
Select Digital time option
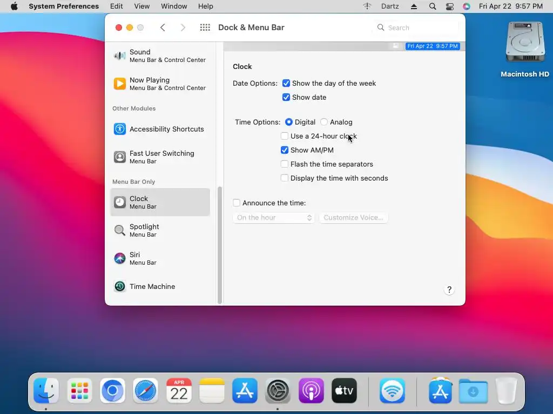(x=289, y=122)
